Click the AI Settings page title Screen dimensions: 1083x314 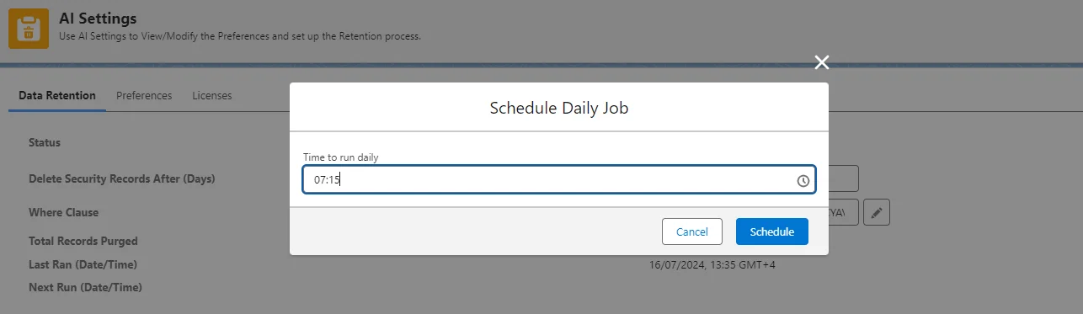coord(98,18)
